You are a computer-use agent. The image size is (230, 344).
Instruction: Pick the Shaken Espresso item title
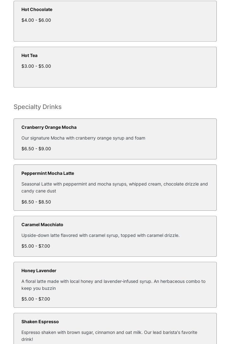tap(40, 322)
